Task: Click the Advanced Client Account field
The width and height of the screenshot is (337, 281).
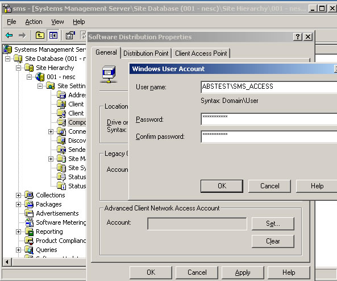Action: tap(197, 224)
